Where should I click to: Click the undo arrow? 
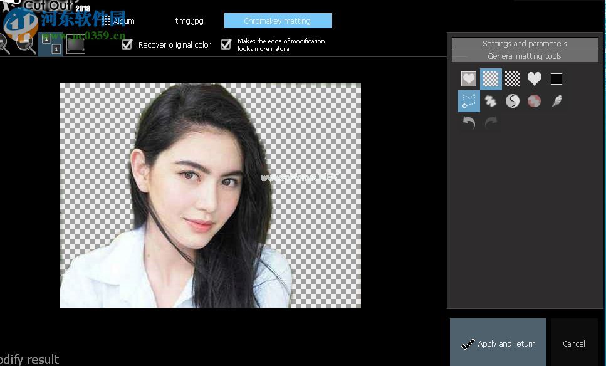(x=469, y=123)
